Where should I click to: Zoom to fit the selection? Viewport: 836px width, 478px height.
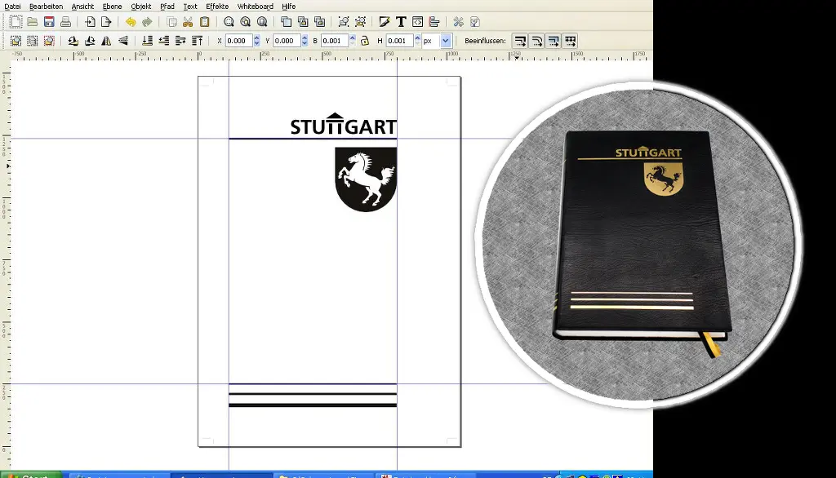pyautogui.click(x=229, y=22)
